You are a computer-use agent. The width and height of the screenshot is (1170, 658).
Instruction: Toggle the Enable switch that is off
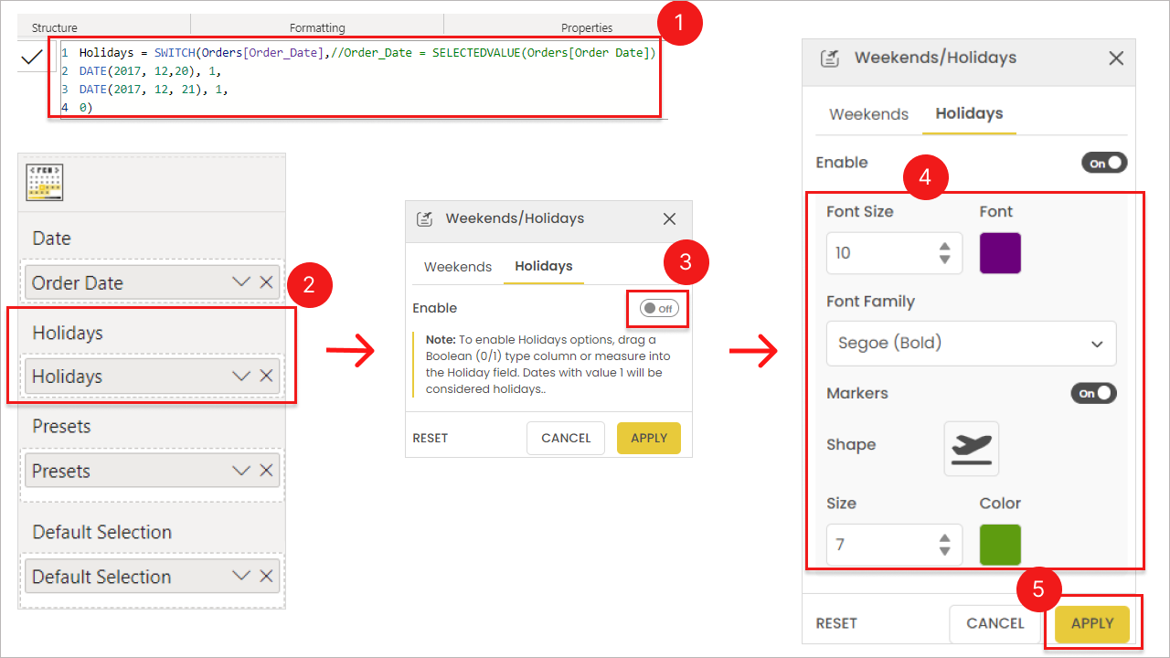pos(658,308)
